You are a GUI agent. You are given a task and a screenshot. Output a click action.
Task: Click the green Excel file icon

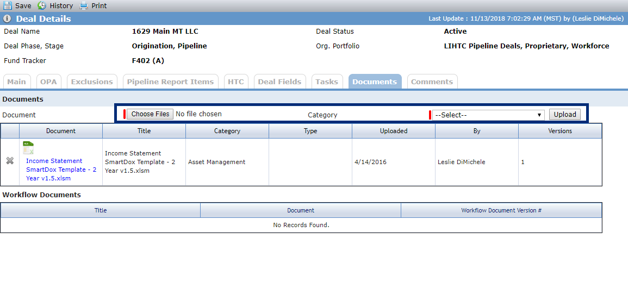28,148
